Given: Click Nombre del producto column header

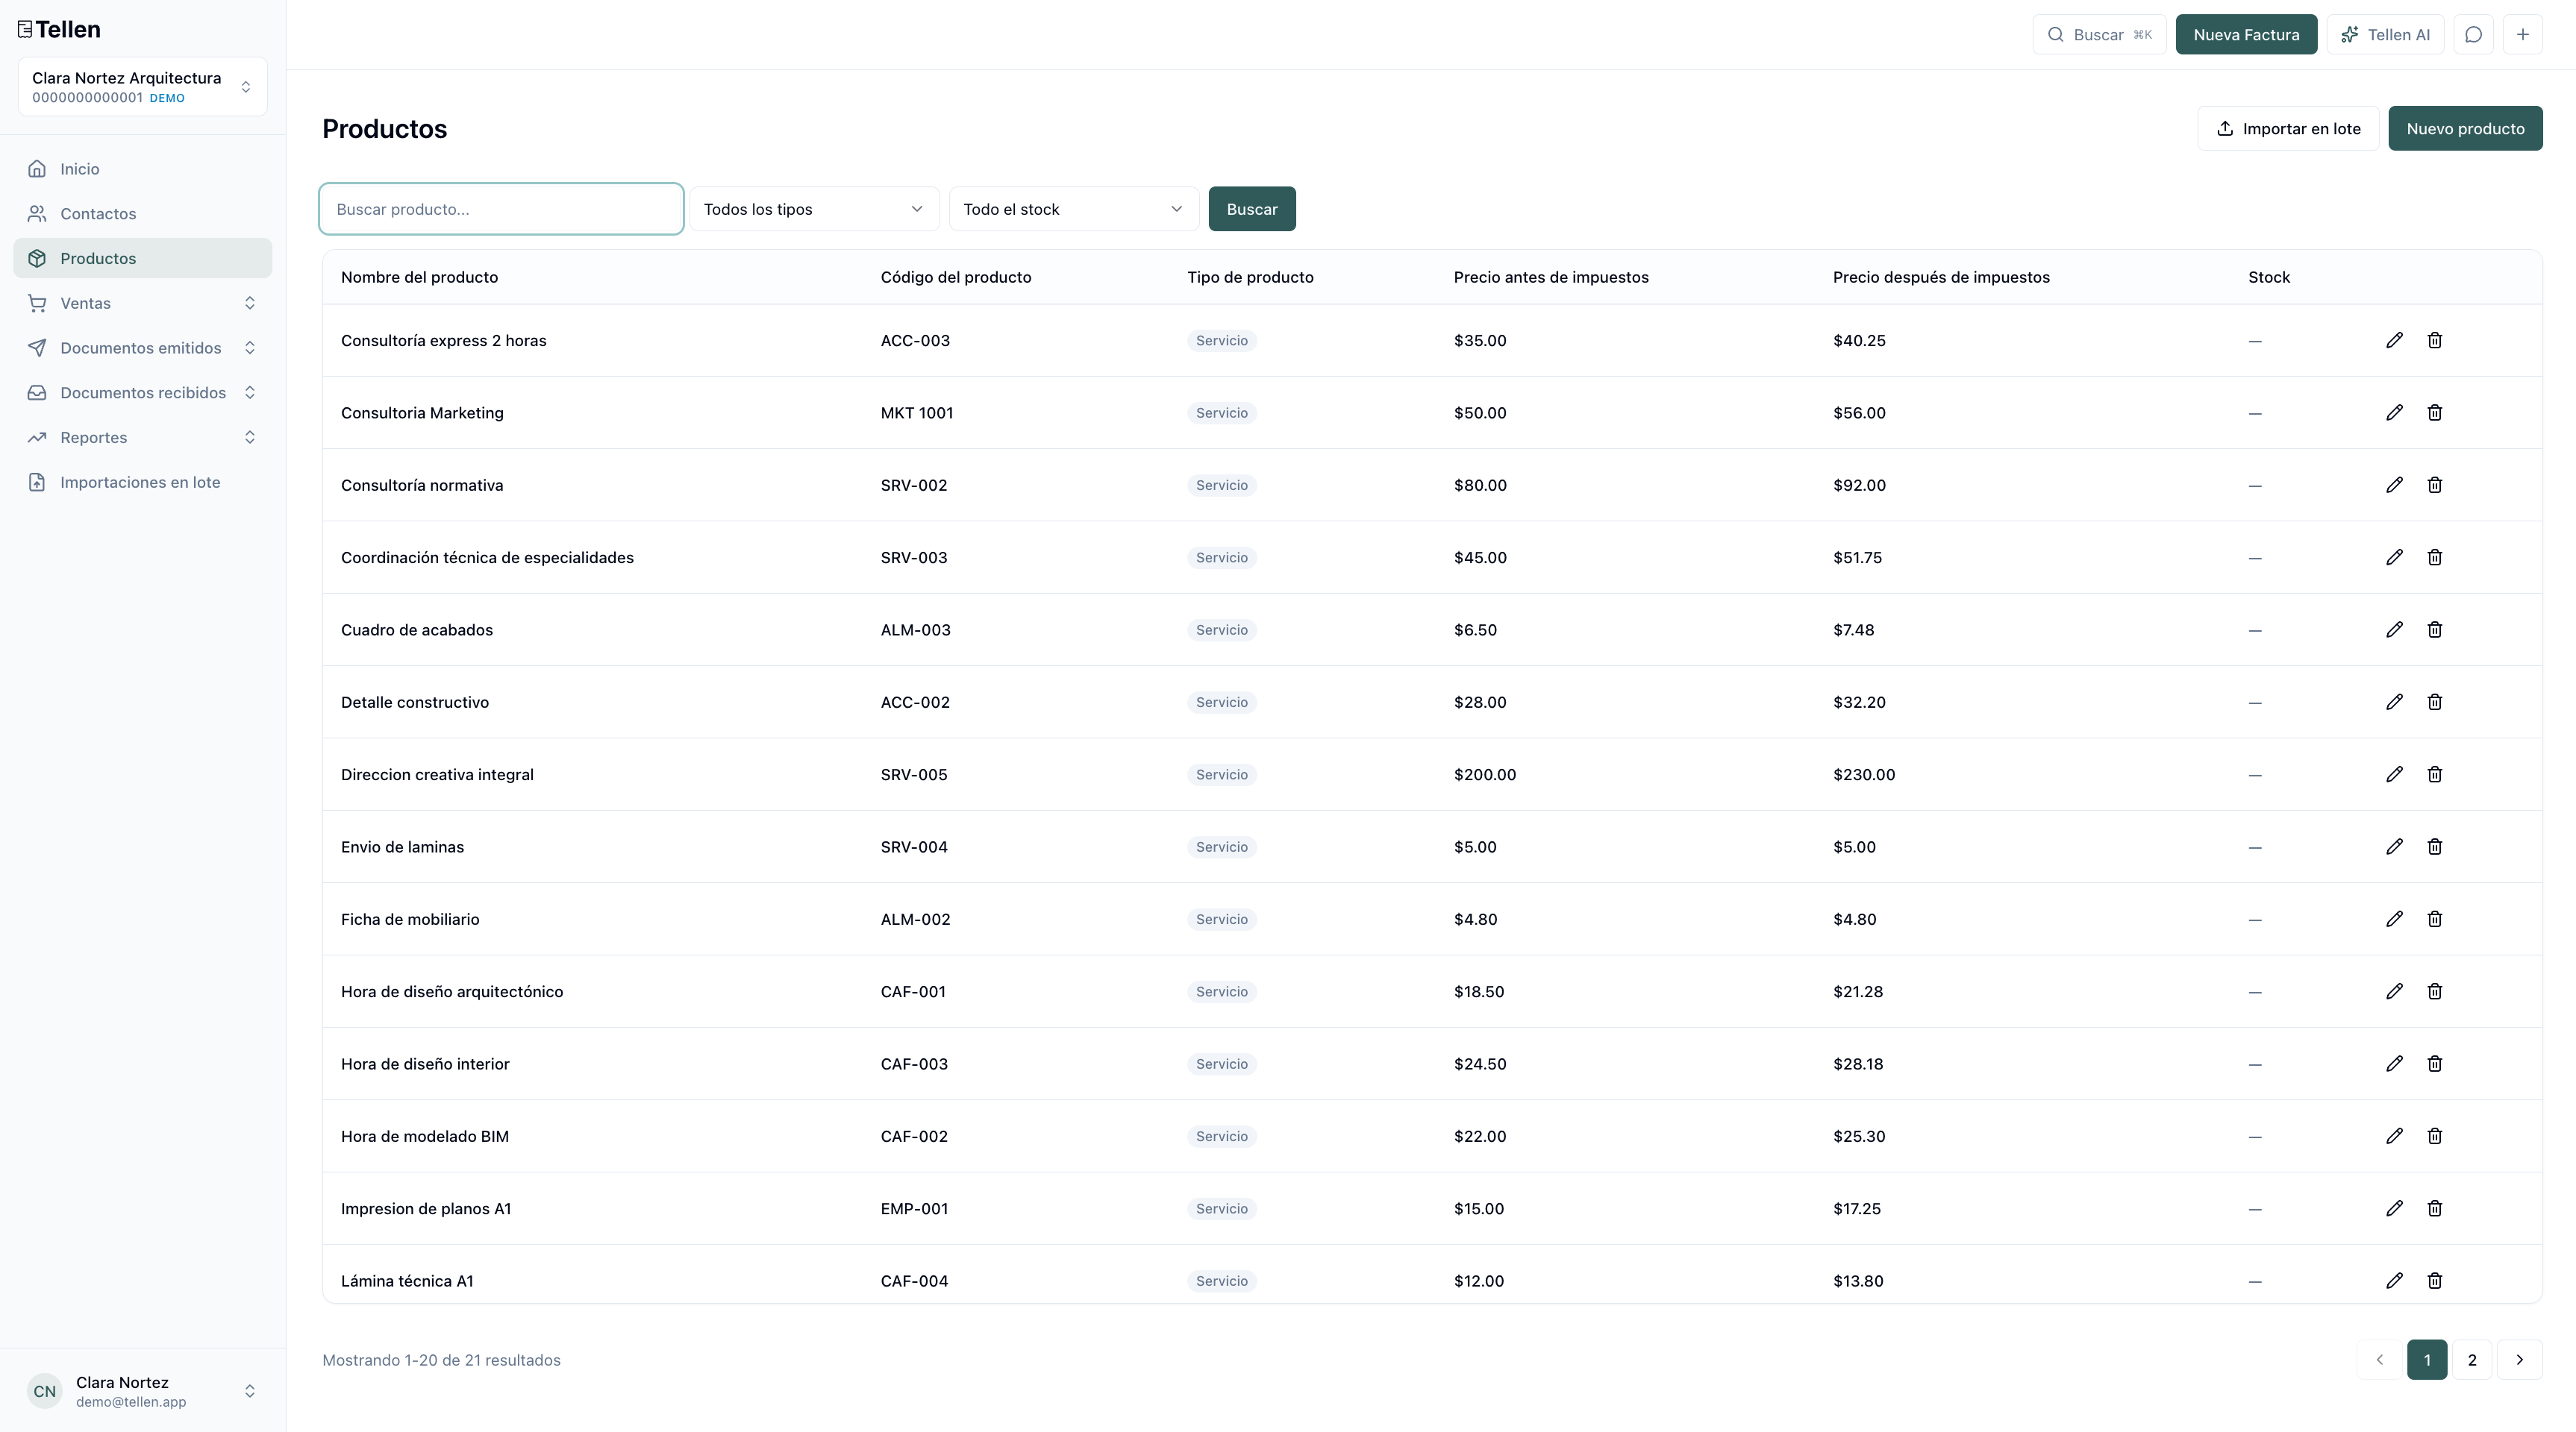Looking at the screenshot, I should [x=419, y=277].
